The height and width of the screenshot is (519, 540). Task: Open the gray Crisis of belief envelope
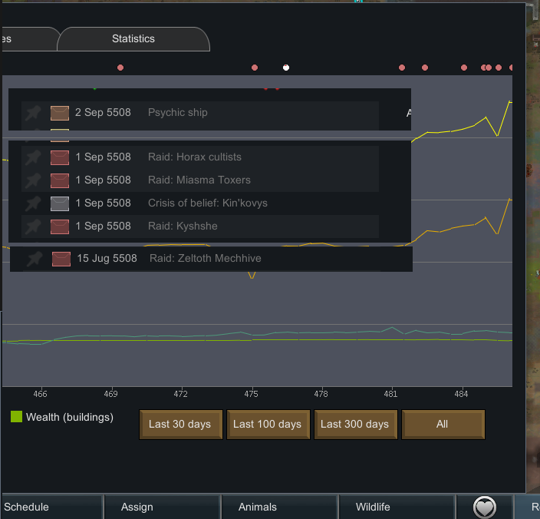coord(60,203)
